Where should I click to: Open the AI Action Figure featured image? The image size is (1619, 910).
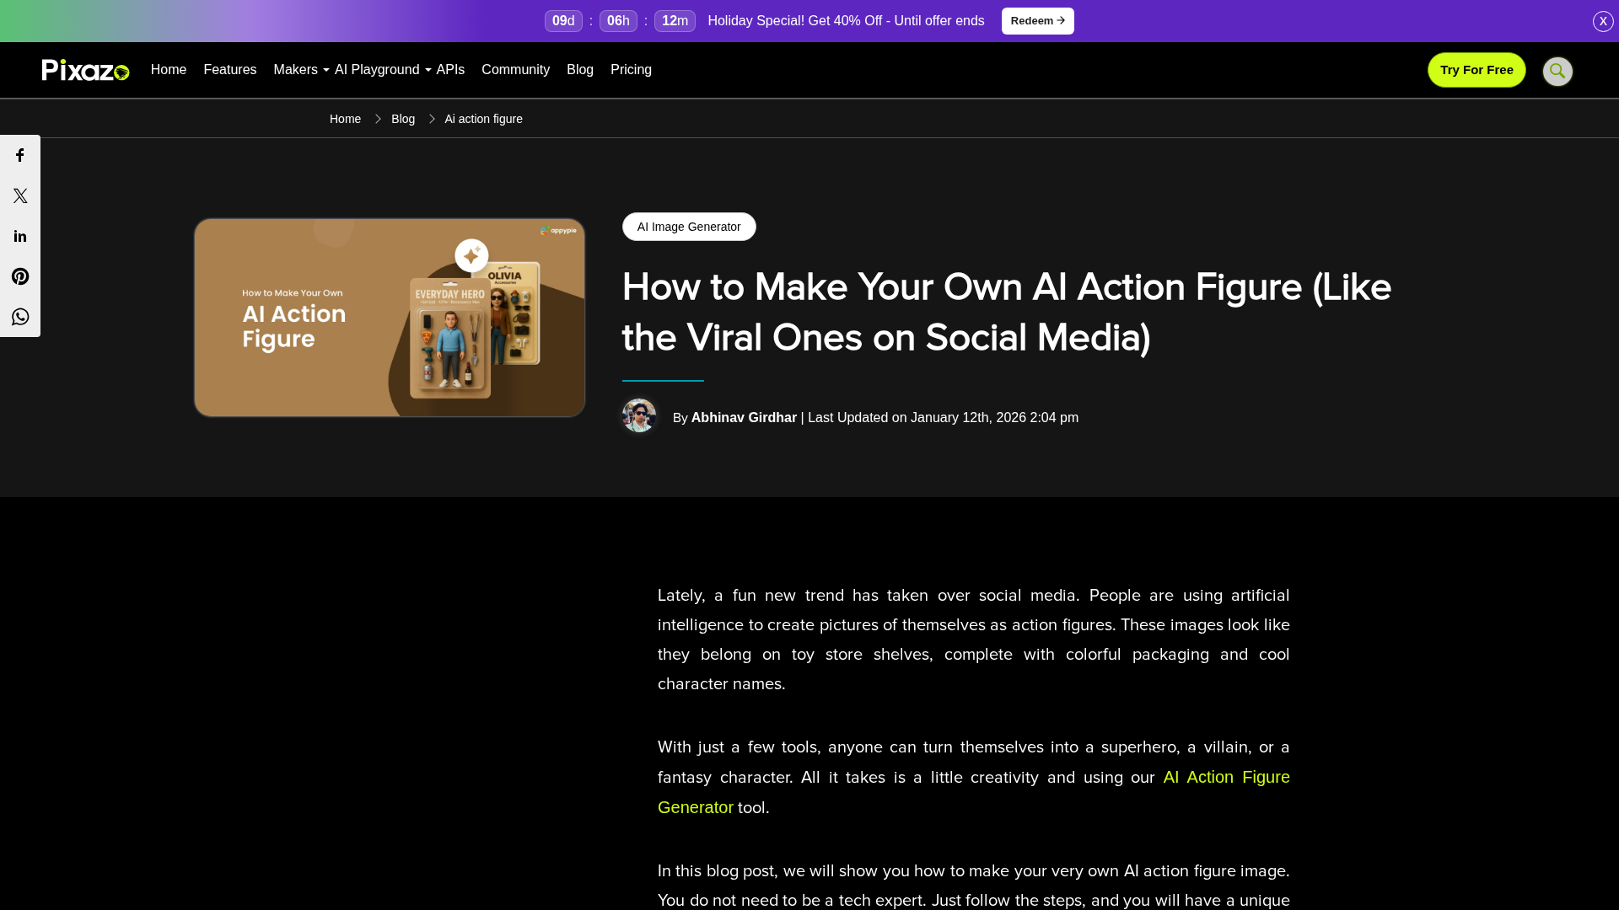[390, 318]
